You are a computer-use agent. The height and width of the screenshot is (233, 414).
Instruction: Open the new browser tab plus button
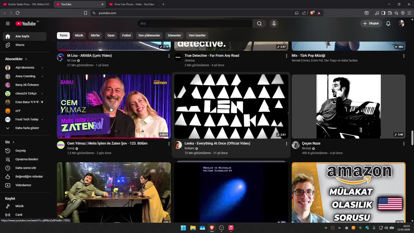pyautogui.click(x=163, y=4)
